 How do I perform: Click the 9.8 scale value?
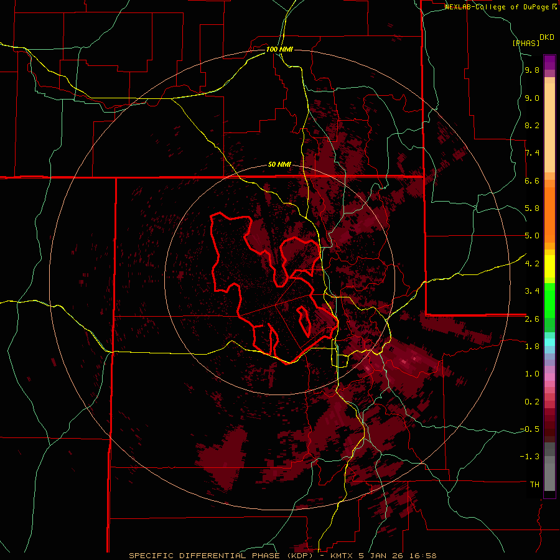point(532,70)
